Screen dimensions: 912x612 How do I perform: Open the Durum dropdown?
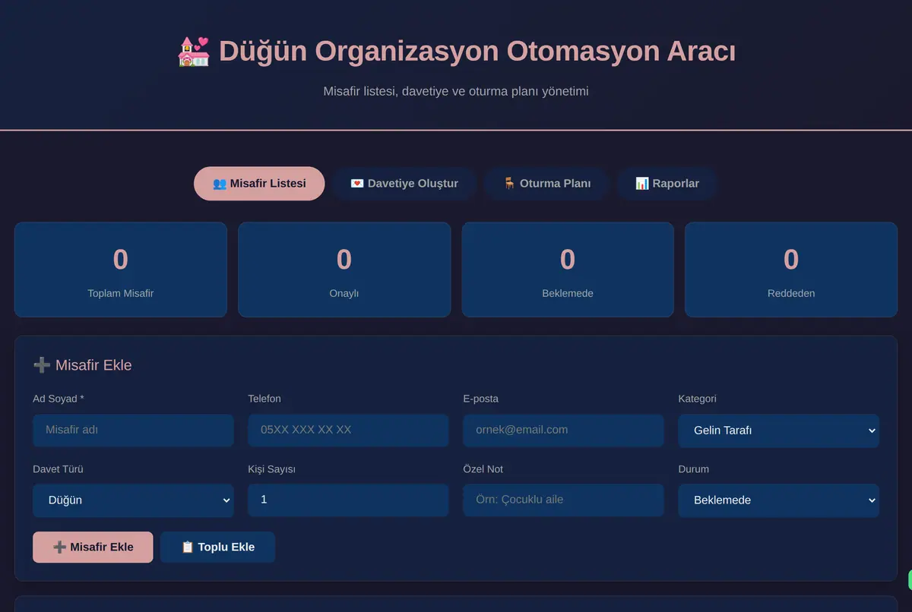778,500
